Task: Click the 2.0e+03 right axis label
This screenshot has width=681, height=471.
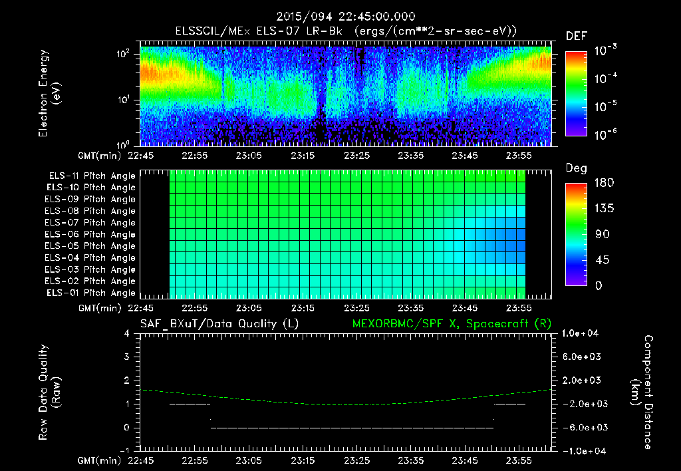Action: click(582, 380)
